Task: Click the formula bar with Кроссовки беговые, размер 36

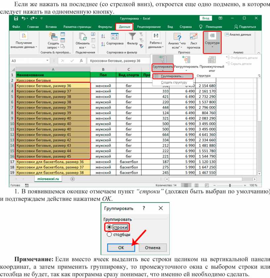Action: point(118,61)
